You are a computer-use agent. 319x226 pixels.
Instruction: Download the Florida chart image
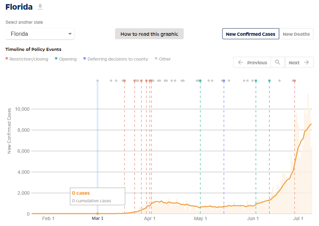point(40,7)
